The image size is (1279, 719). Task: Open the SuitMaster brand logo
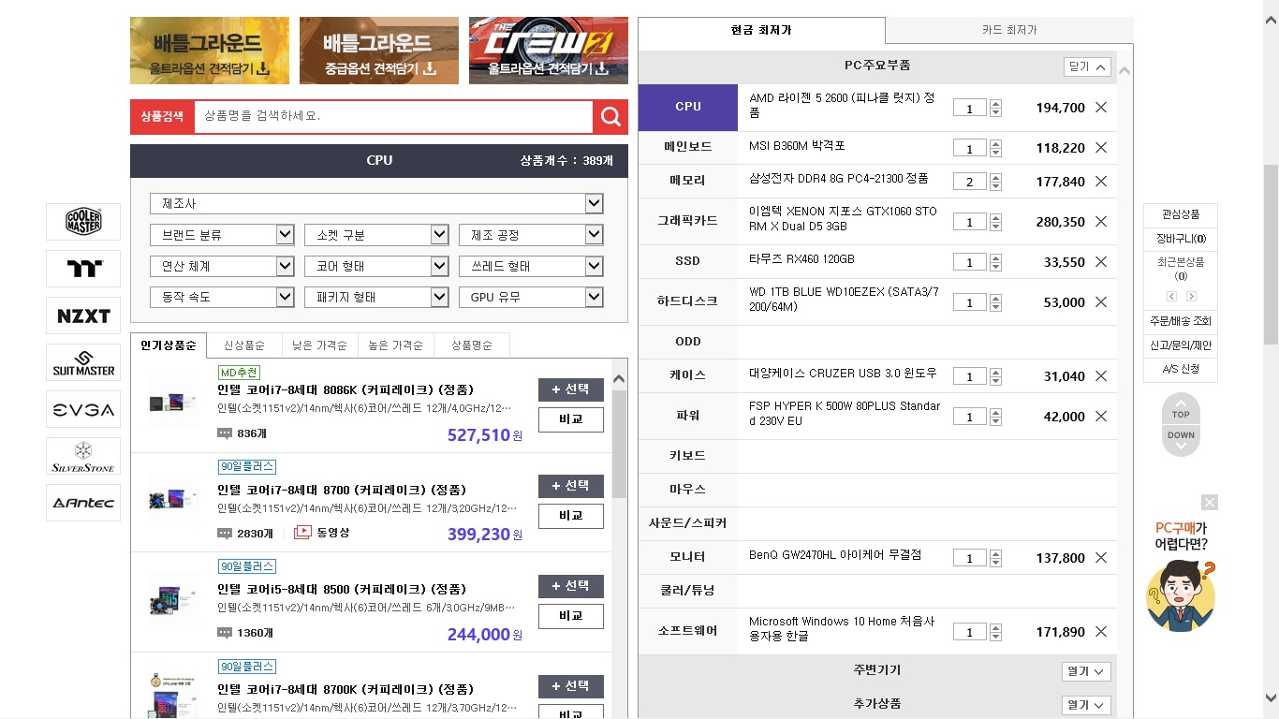tap(83, 362)
